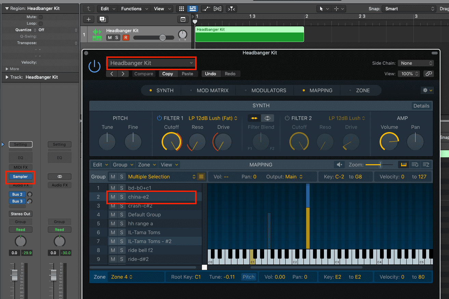
Task: Enable the Mute checkbox in Region inspector
Action: point(41,17)
